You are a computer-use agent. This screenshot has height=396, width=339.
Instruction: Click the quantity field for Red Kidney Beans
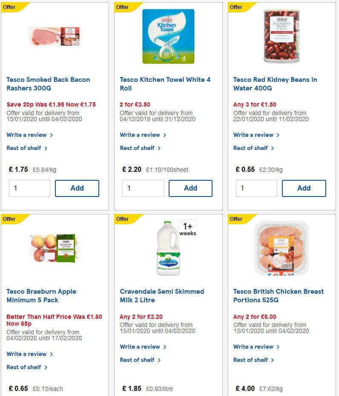point(256,188)
